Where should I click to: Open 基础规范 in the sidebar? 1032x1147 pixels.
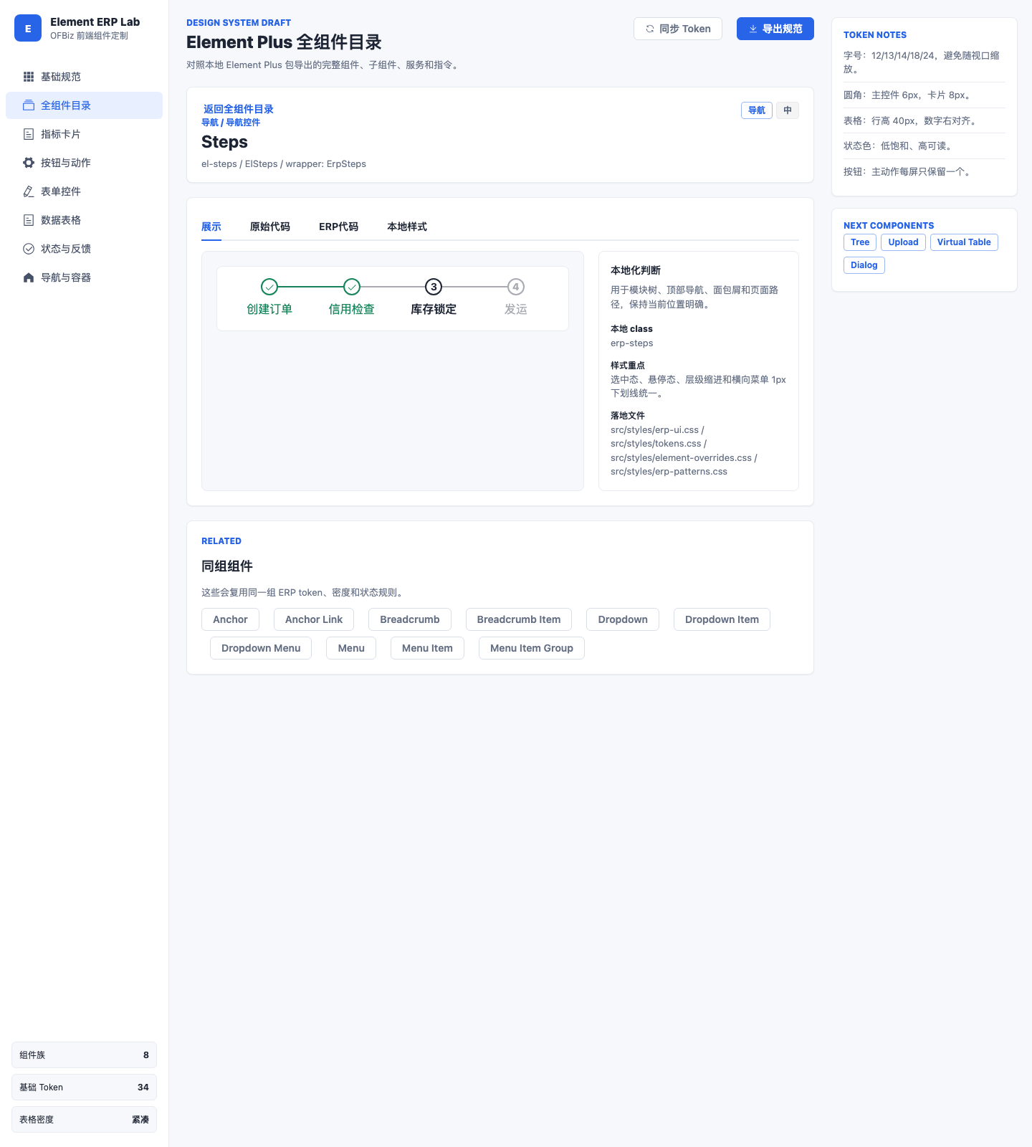84,77
